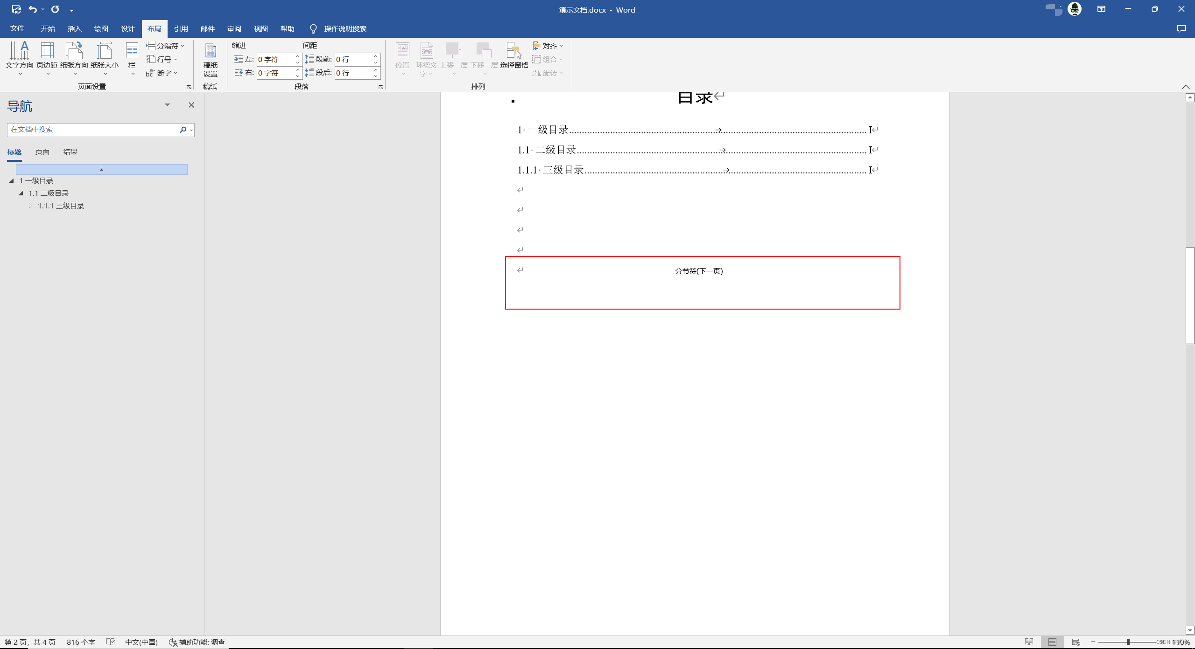Click the navigation document search field

[93, 130]
